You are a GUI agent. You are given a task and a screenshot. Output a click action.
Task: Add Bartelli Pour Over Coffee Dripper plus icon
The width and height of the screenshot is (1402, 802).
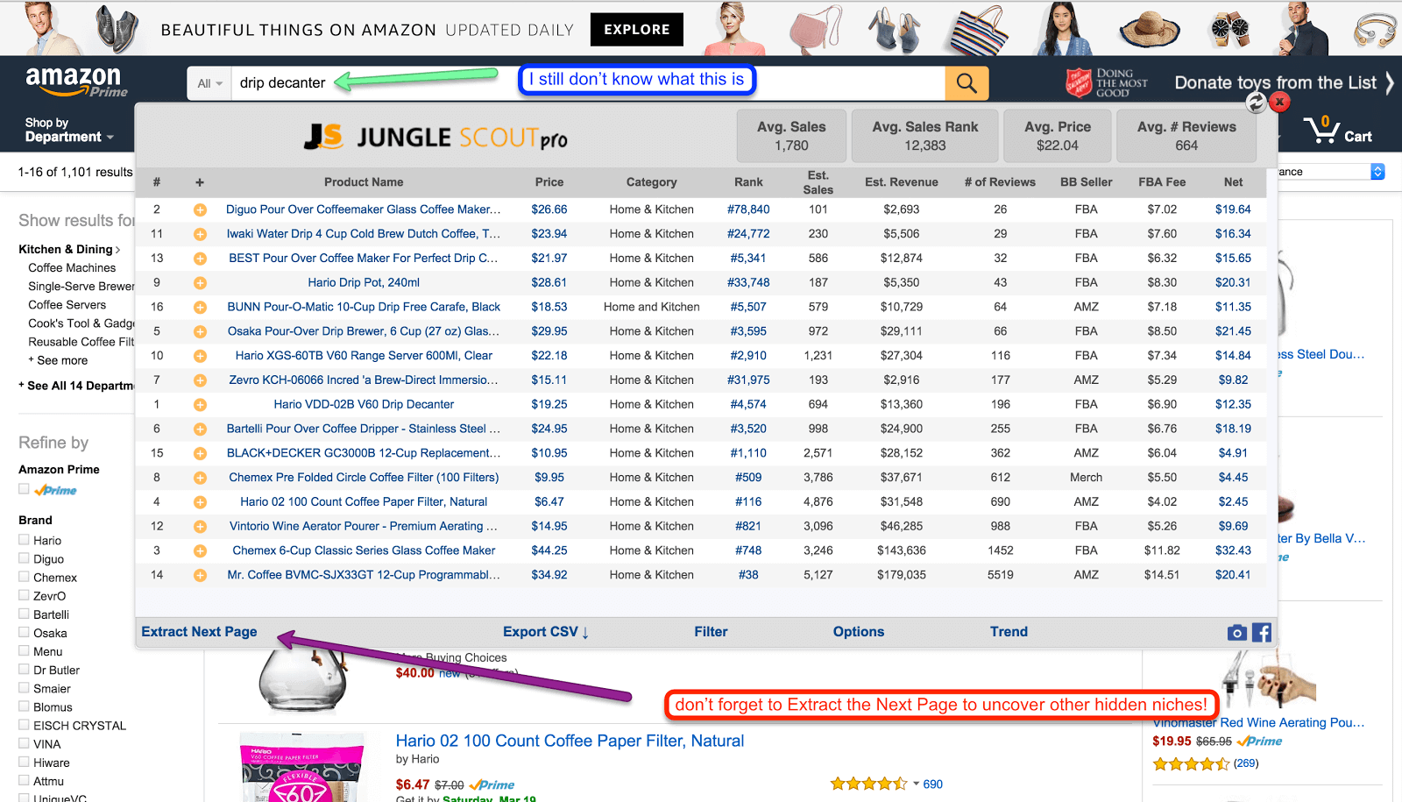tap(200, 429)
